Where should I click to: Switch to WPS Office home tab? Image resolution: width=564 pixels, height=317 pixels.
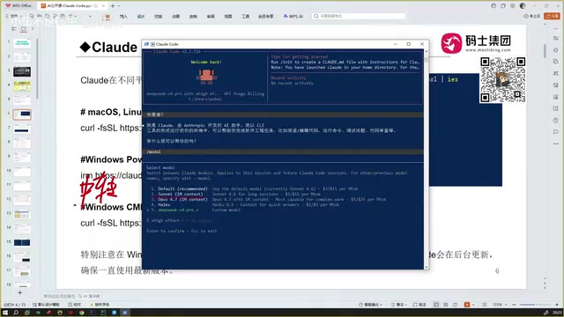19,6
